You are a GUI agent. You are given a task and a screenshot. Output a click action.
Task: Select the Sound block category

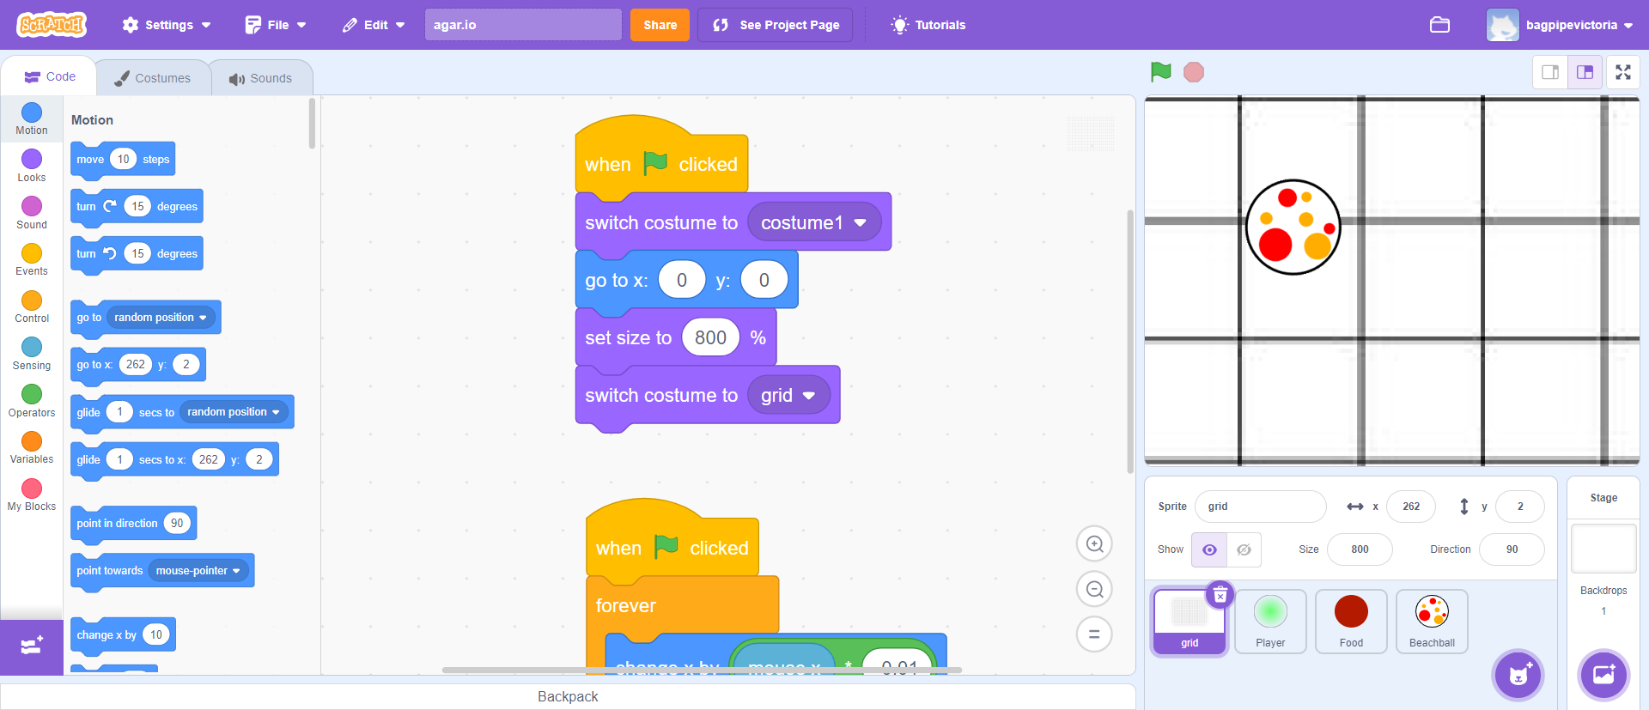pyautogui.click(x=32, y=213)
